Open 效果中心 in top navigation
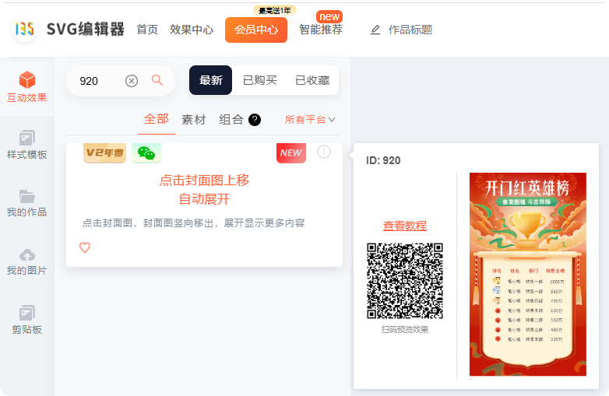This screenshot has height=396, width=609. [192, 30]
